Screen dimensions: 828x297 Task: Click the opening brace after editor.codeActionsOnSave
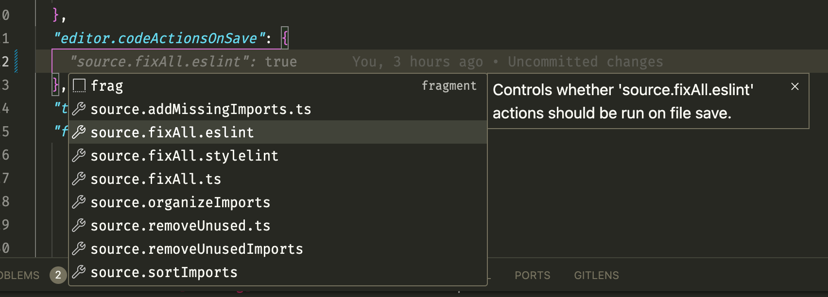285,38
